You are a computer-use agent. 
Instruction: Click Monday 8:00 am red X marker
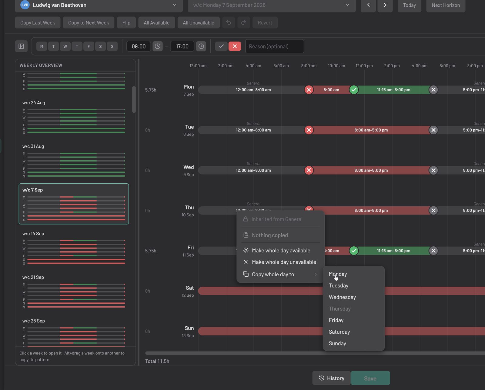(309, 90)
